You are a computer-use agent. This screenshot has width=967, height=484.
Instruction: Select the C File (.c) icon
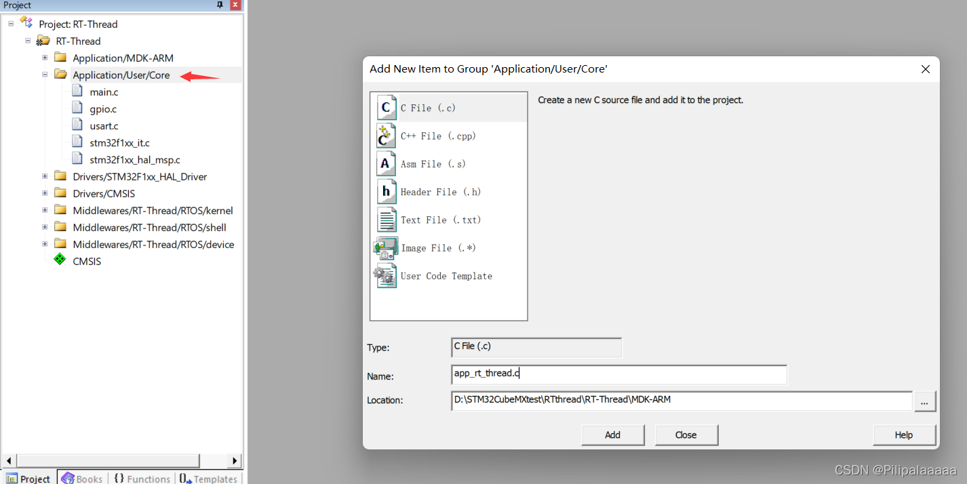(387, 108)
